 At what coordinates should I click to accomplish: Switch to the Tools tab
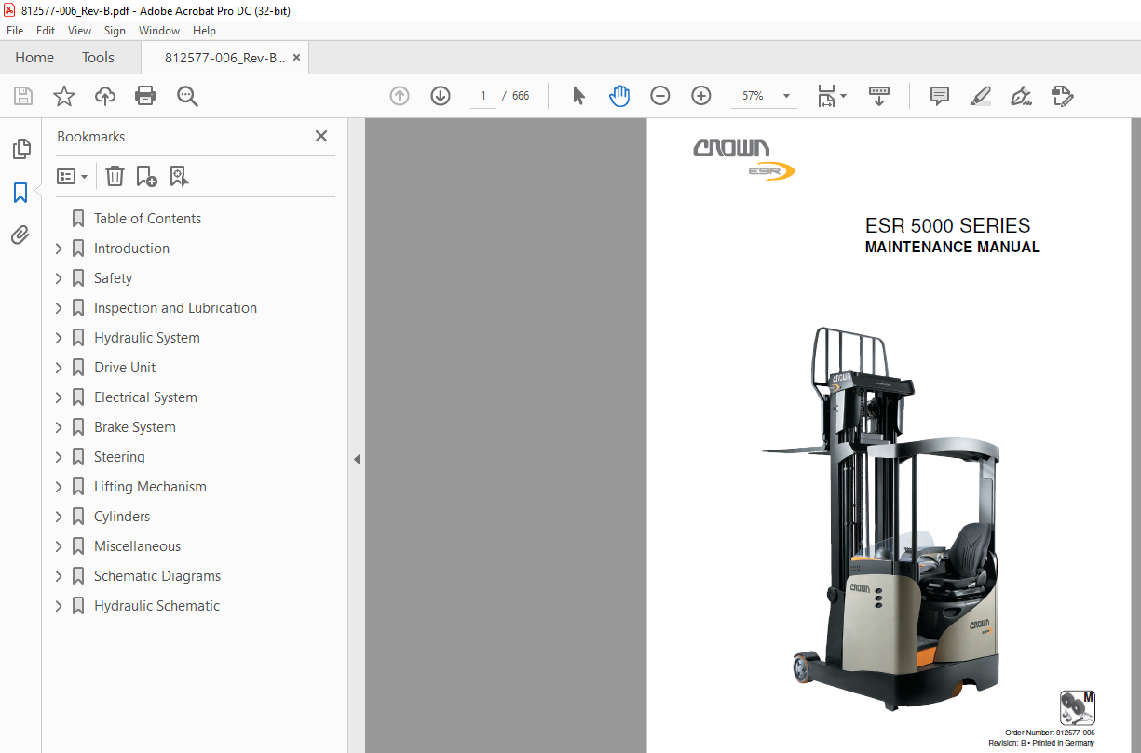(98, 58)
